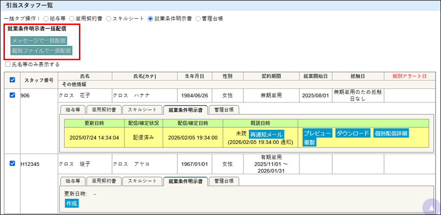Open 管理台帳 tab for クロス 花子
Screen dimensions: 441x215
[x=224, y=110]
